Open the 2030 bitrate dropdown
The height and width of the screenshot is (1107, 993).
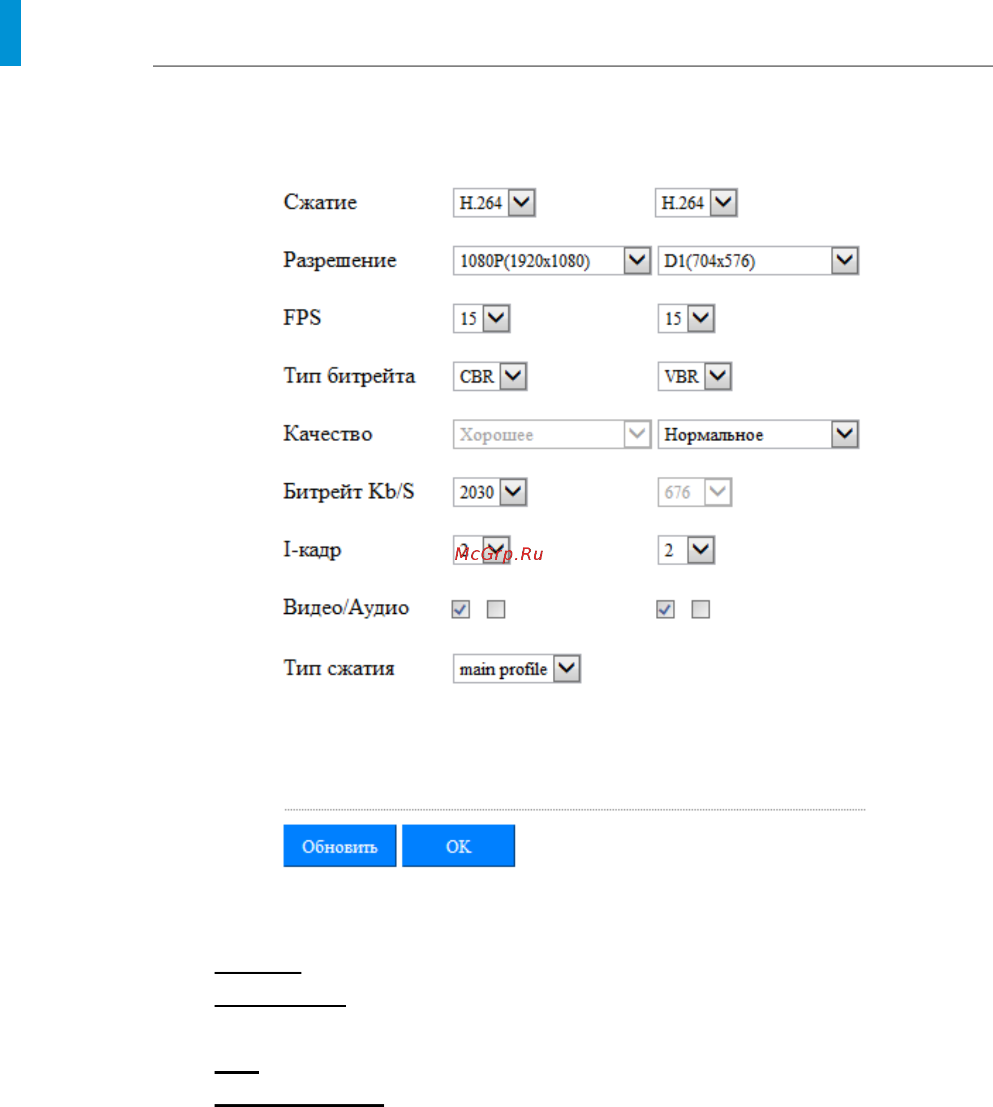490,492
